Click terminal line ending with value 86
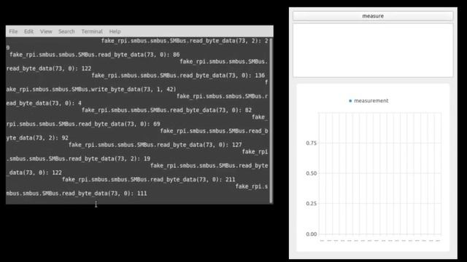 (95, 55)
